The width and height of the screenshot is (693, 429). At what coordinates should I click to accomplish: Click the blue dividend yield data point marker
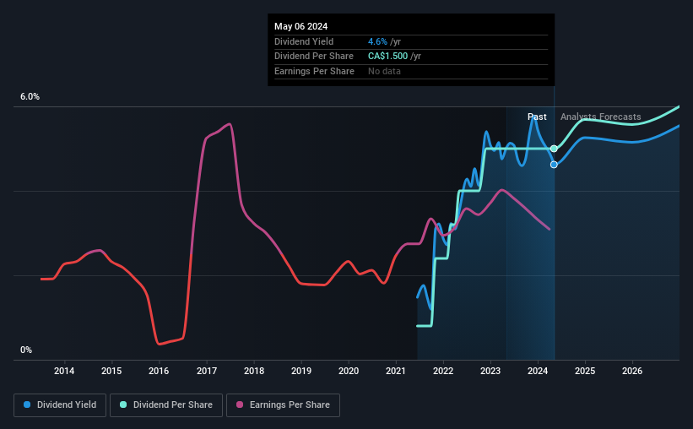click(554, 165)
